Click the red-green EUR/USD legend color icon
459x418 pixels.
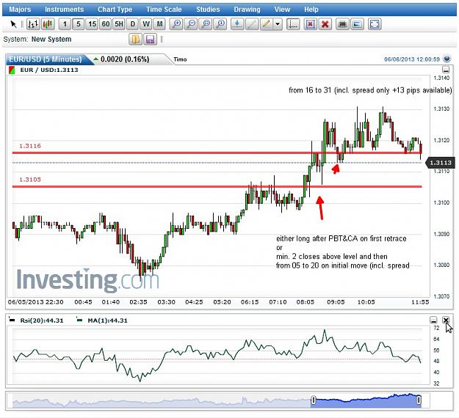tap(12, 70)
